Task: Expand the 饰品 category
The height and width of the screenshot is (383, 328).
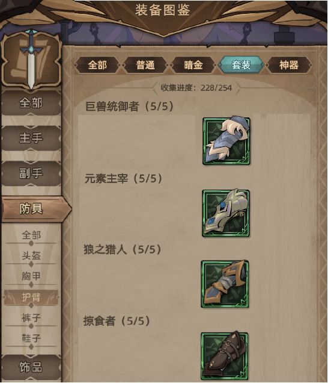Action: point(31,367)
